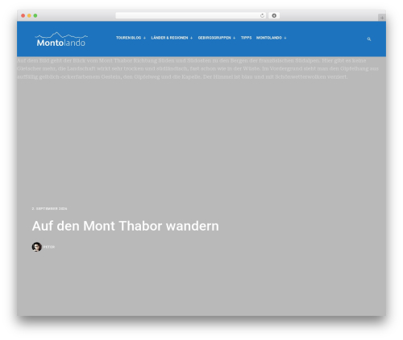Click the Montolando logo
Image resolution: width=403 pixels, height=340 pixels.
[61, 39]
